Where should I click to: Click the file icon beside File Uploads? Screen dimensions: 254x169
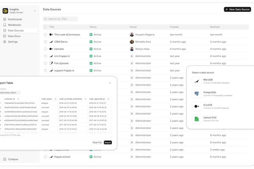[x=51, y=63]
